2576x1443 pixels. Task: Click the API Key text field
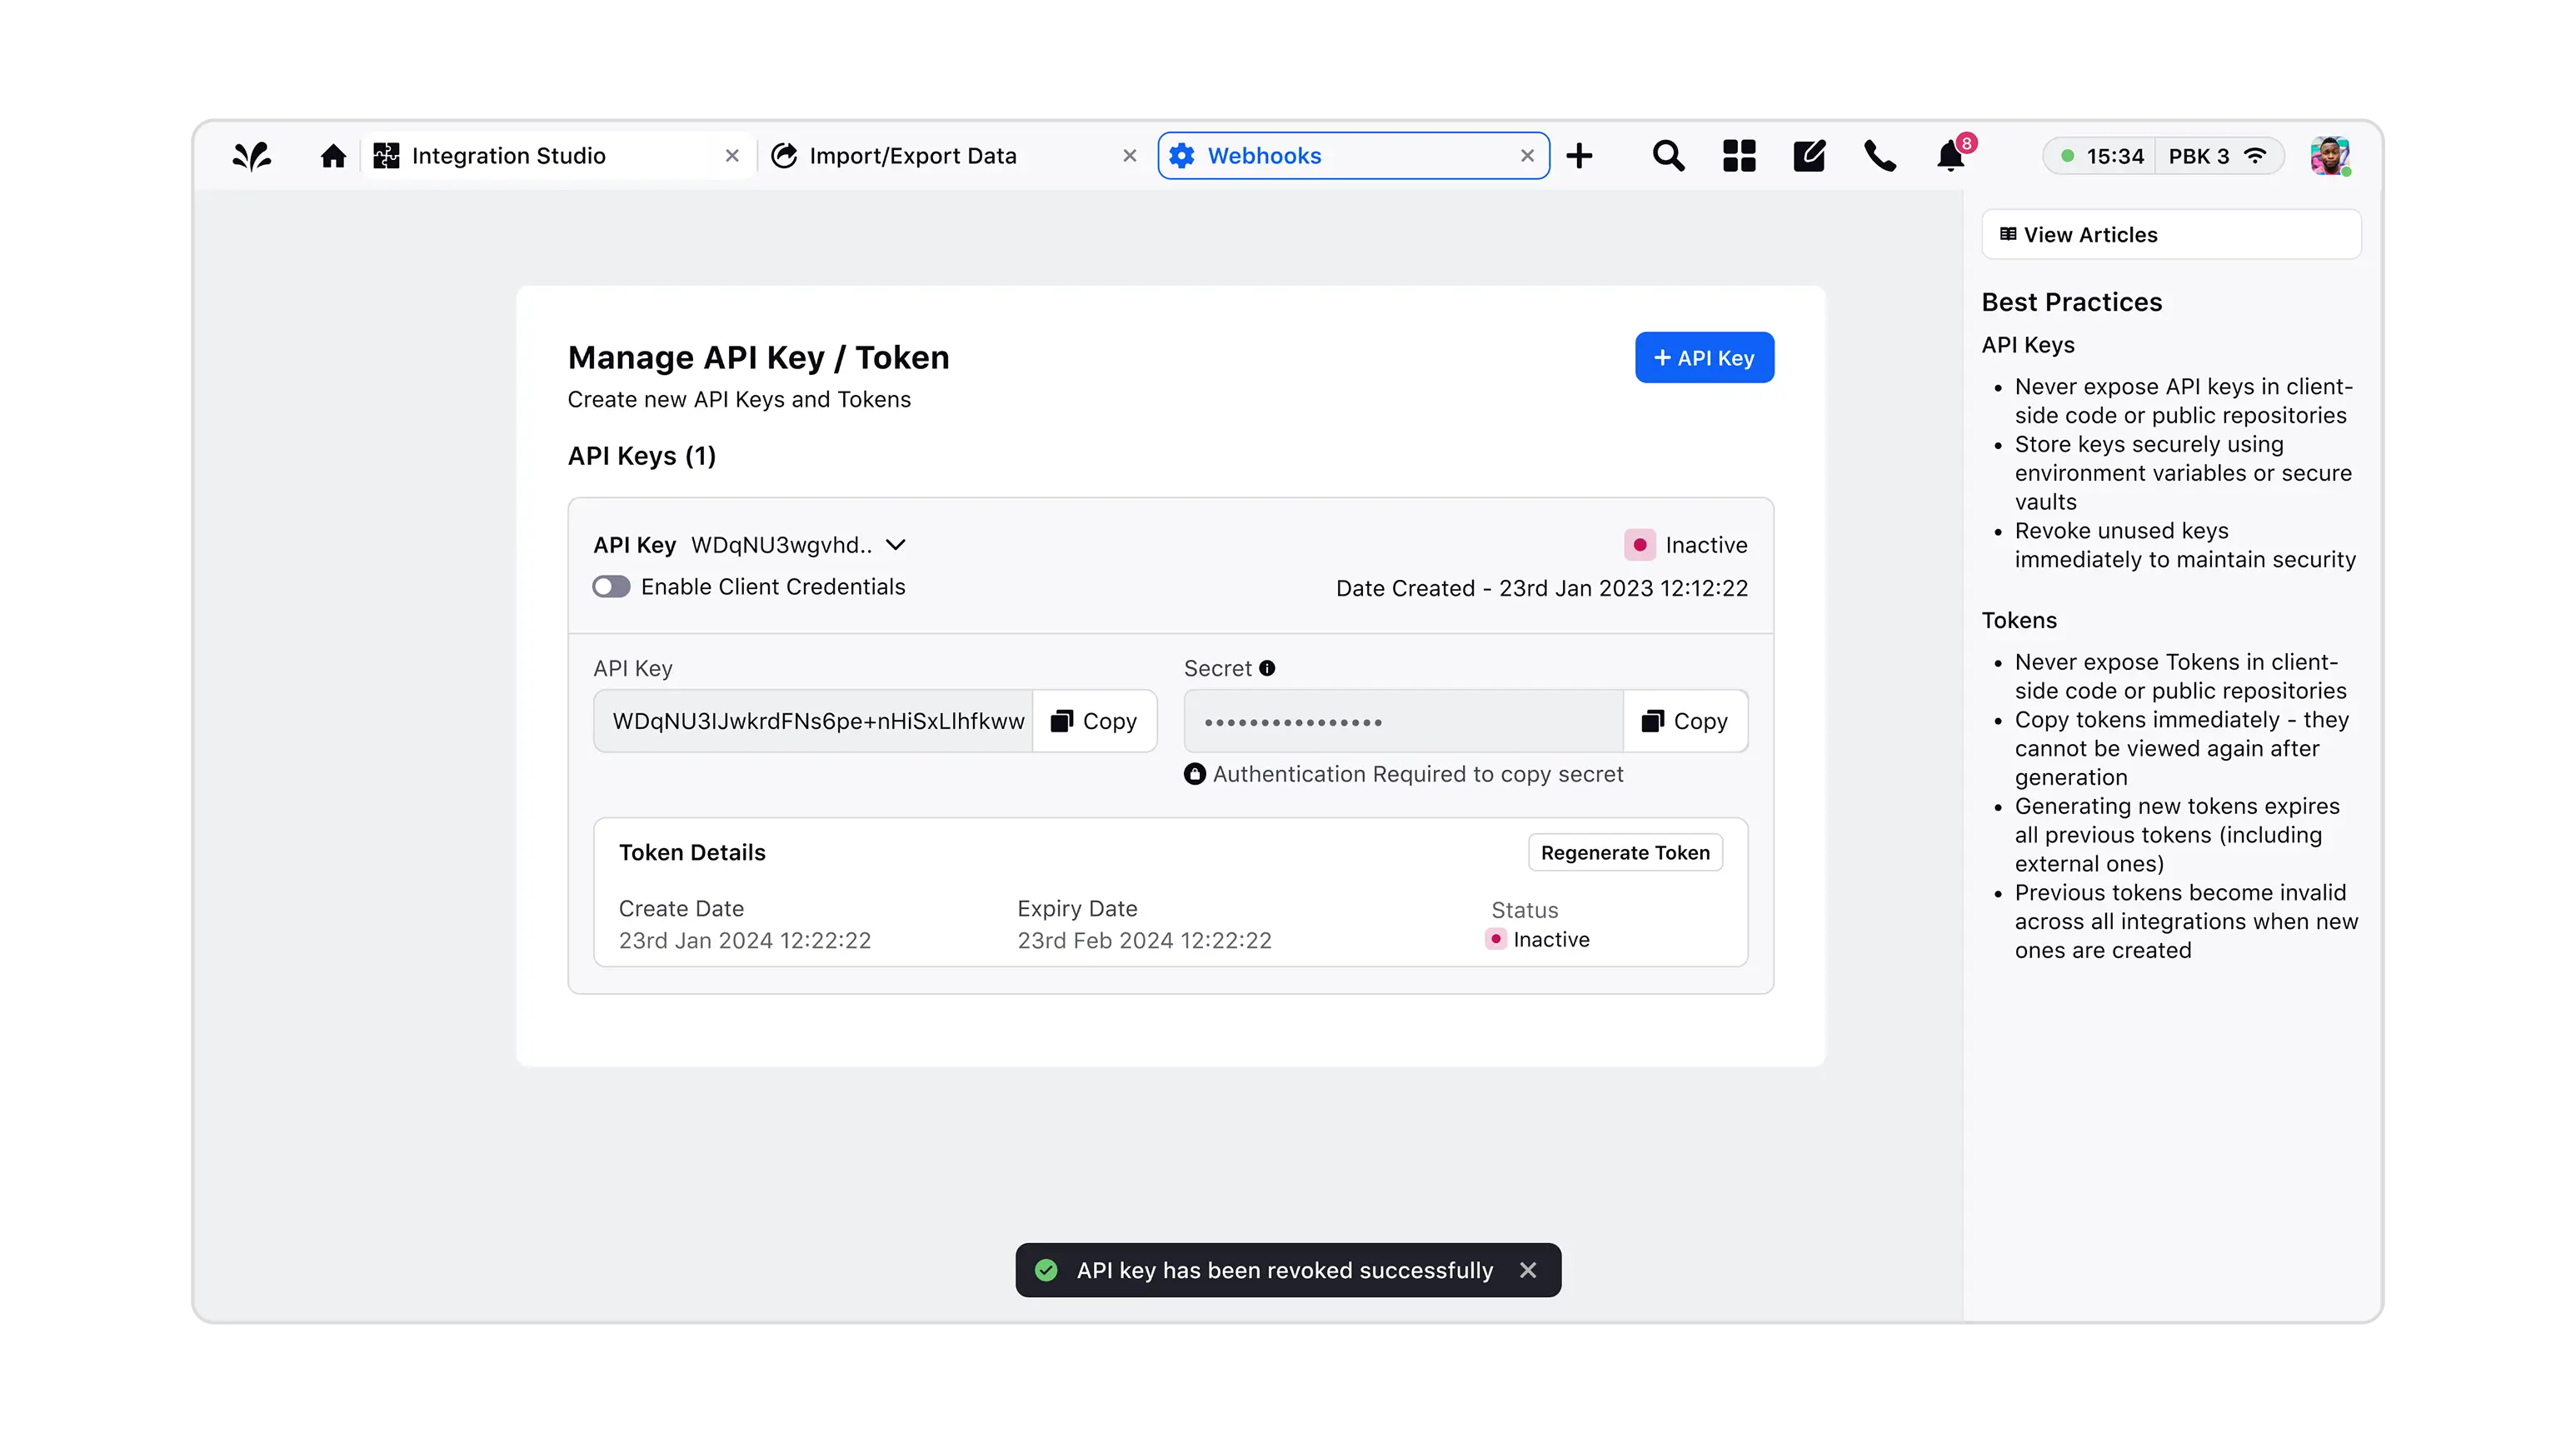[x=815, y=721]
